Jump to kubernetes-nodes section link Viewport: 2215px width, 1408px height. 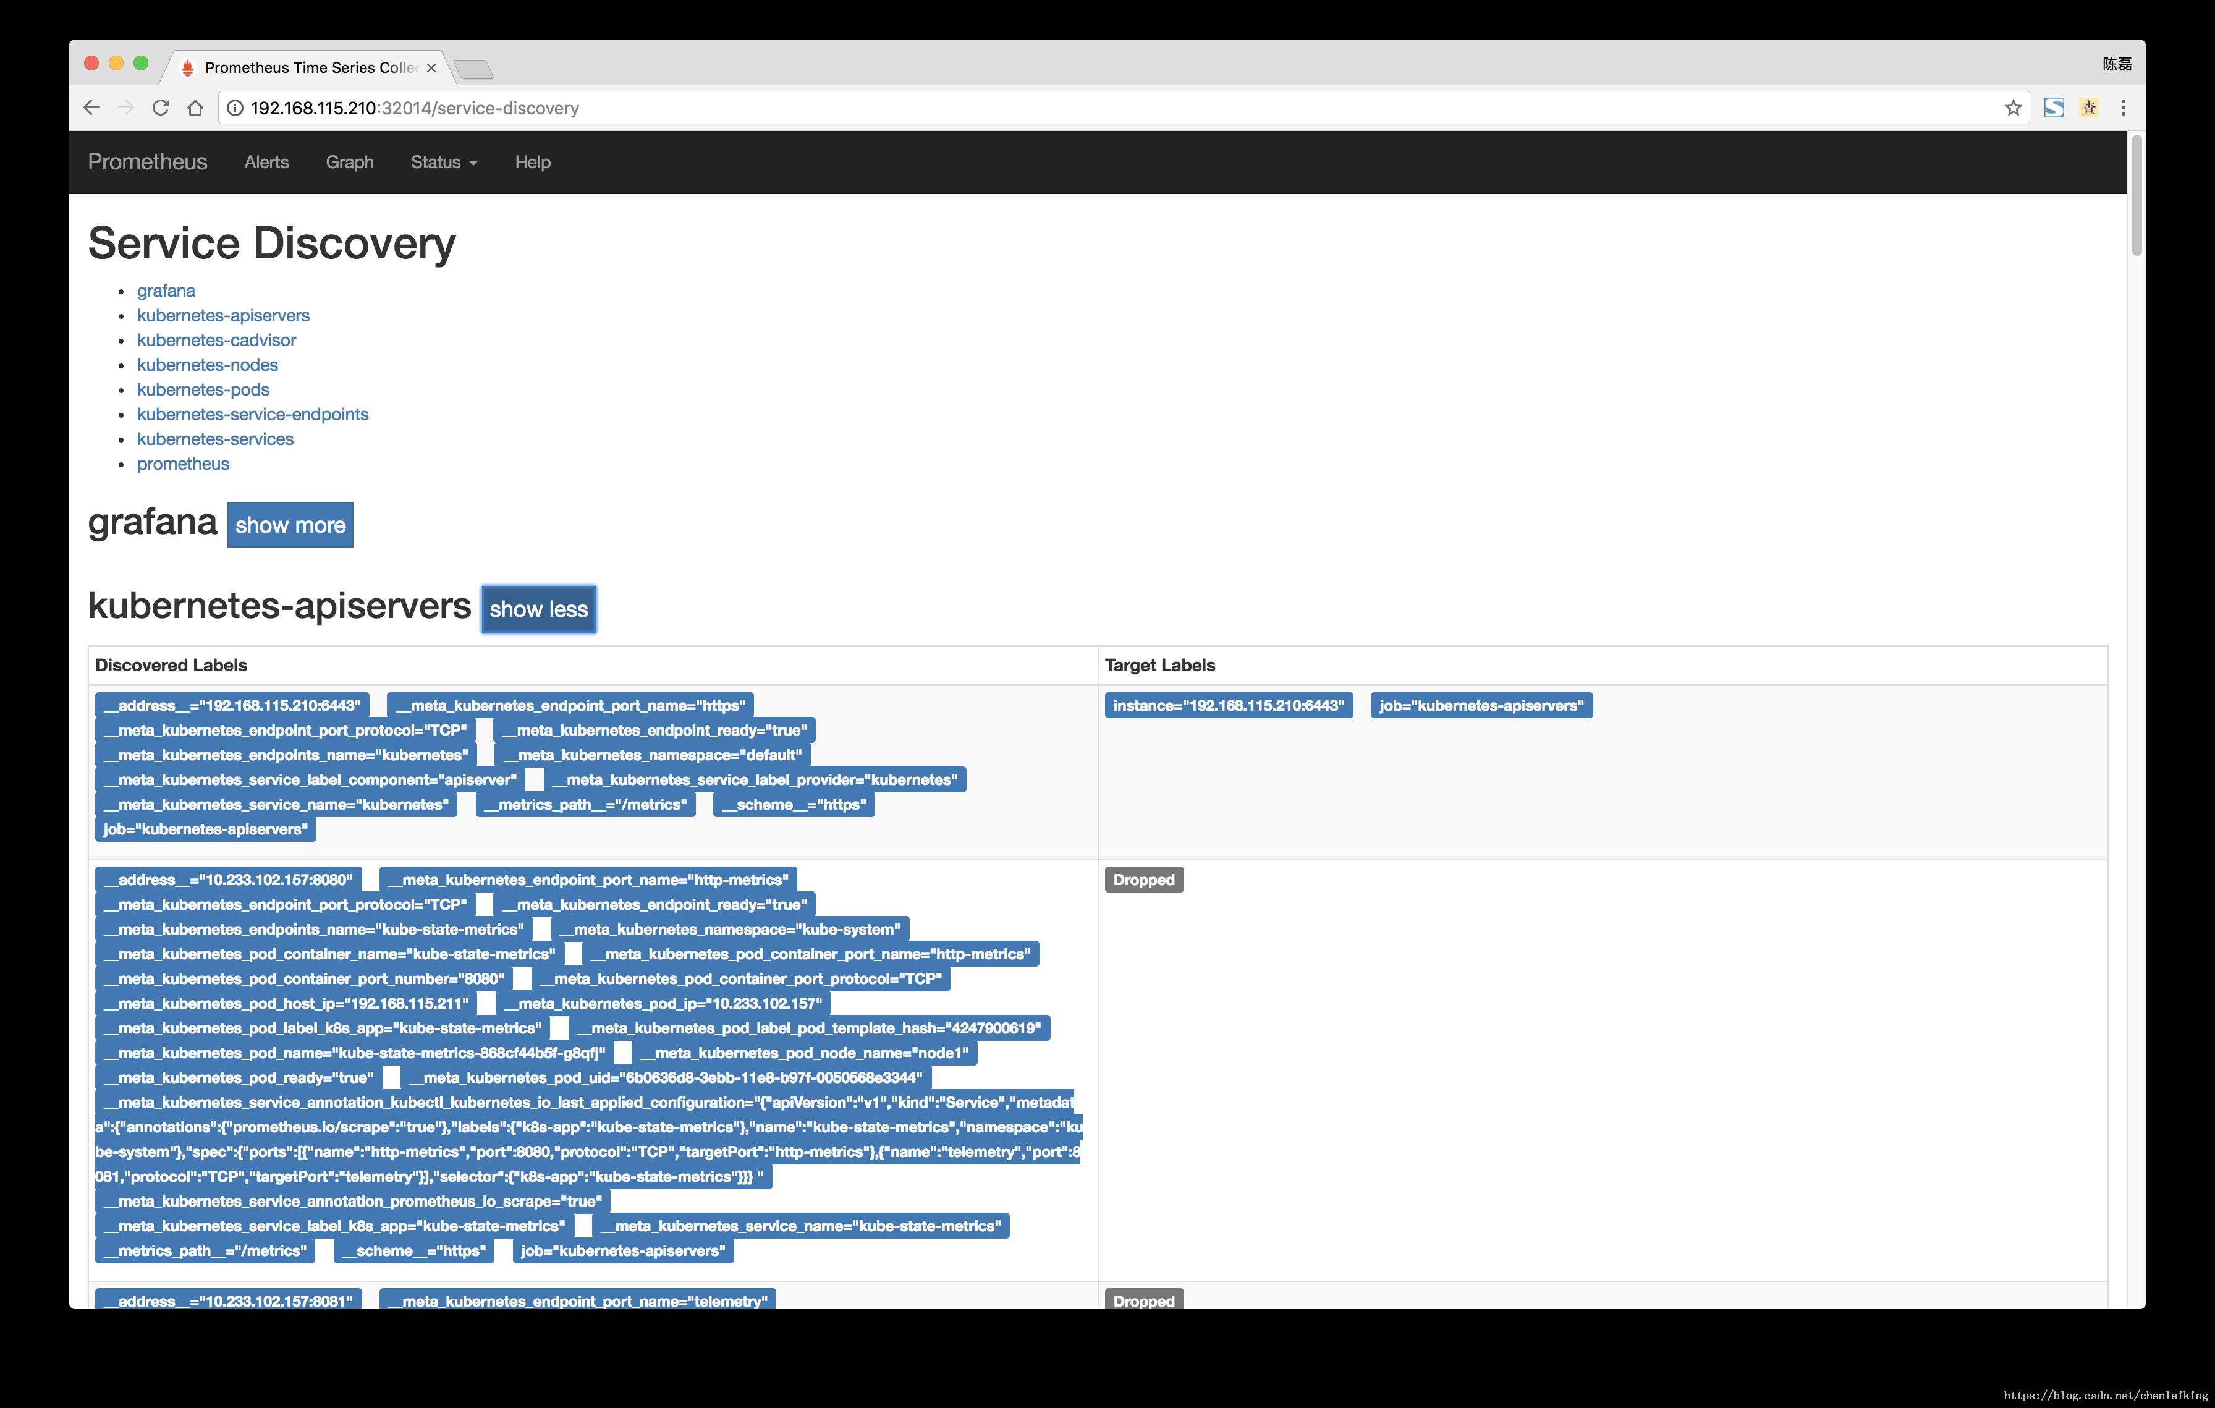coord(207,365)
